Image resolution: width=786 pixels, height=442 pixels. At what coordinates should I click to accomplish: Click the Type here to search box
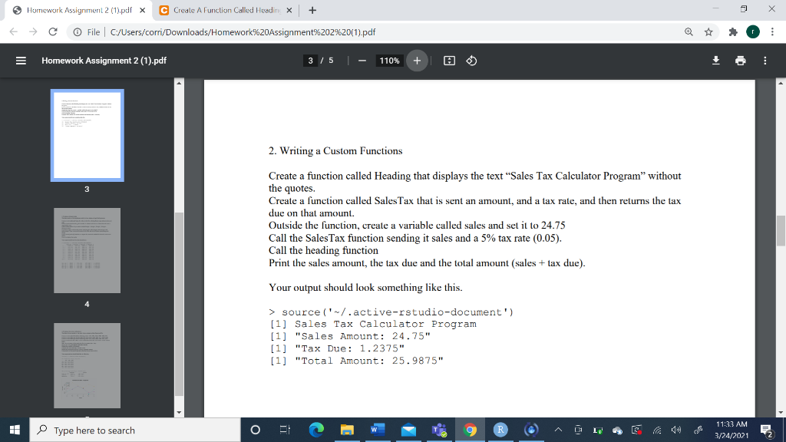pos(135,430)
